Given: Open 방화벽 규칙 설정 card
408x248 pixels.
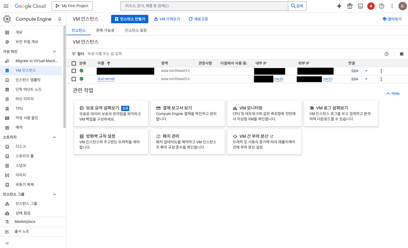Looking at the screenshot, I should coord(111,142).
